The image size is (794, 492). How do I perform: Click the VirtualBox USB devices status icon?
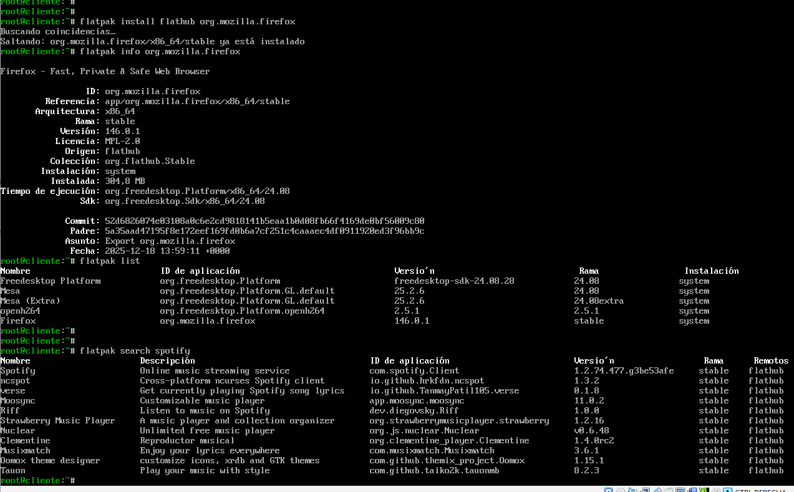pyautogui.click(x=657, y=490)
